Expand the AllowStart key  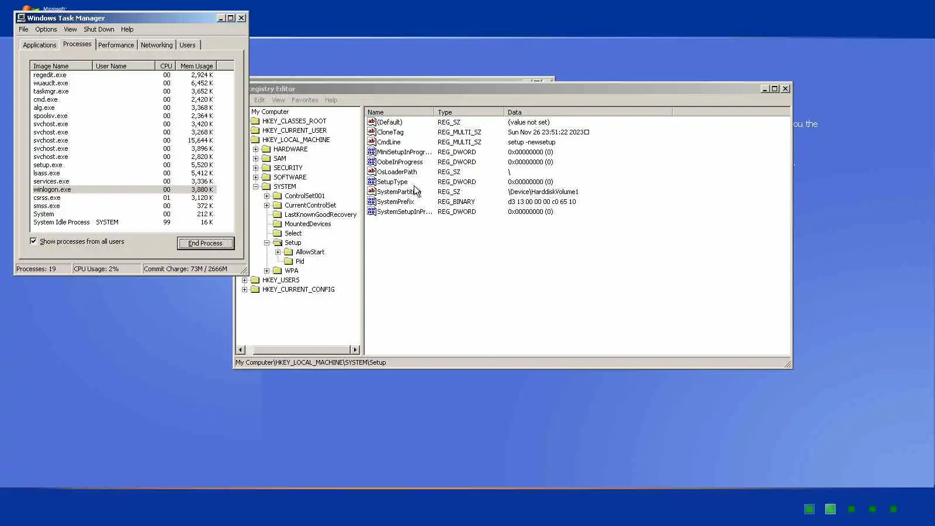click(x=278, y=252)
